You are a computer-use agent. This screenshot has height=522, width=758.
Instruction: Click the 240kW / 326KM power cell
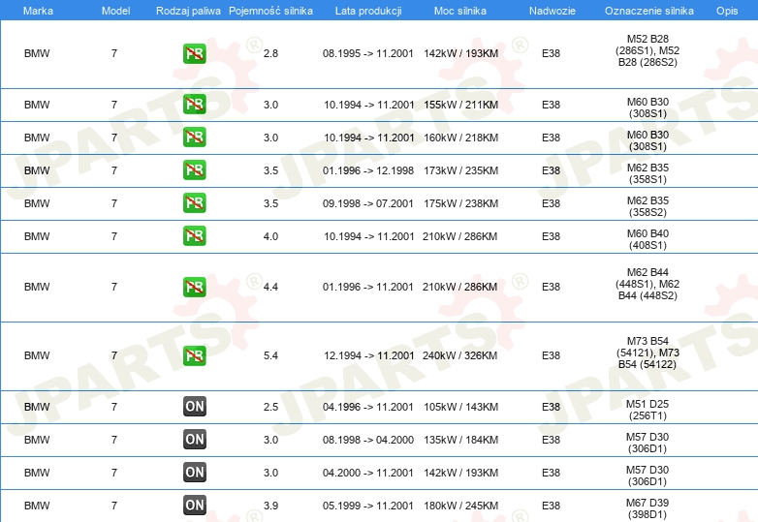coord(459,355)
